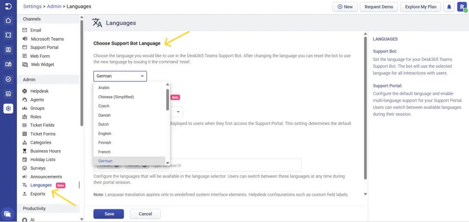Choose French from the language list

click(130, 152)
